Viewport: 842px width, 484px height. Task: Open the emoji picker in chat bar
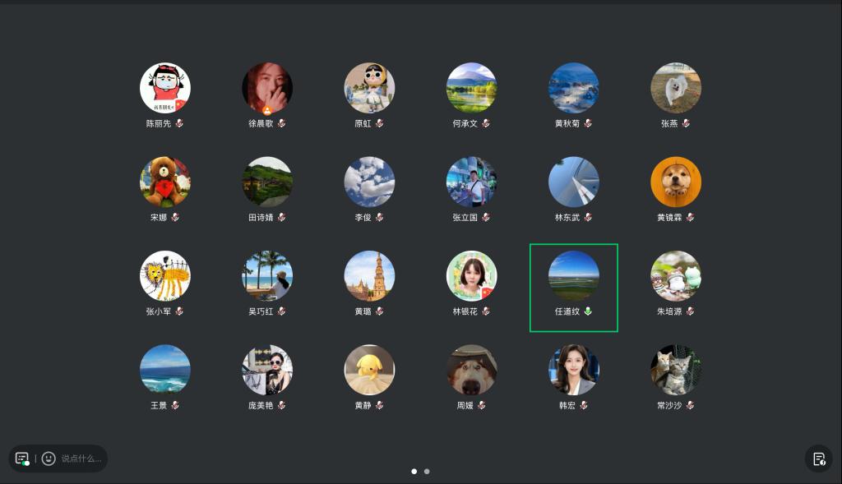pyautogui.click(x=49, y=459)
